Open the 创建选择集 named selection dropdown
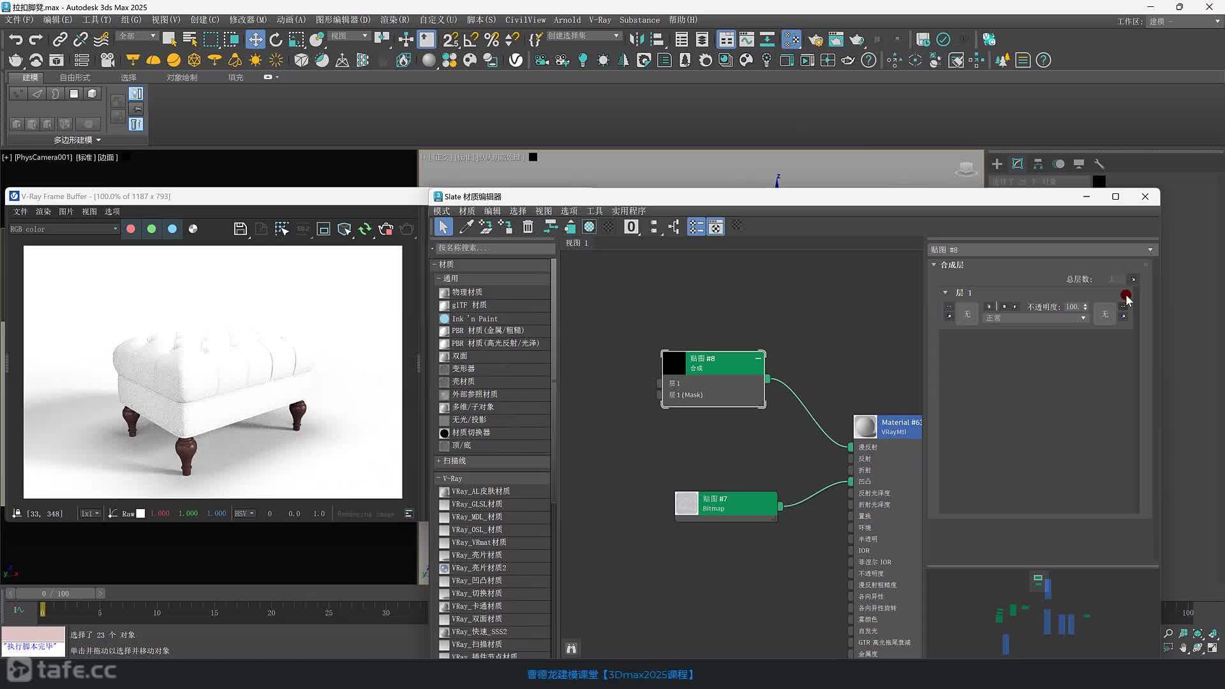The image size is (1225, 689). pos(583,36)
